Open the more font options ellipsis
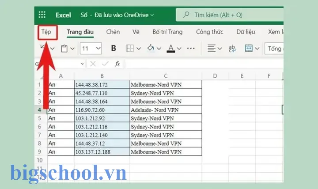The height and width of the screenshot is (189, 318). pos(191,49)
